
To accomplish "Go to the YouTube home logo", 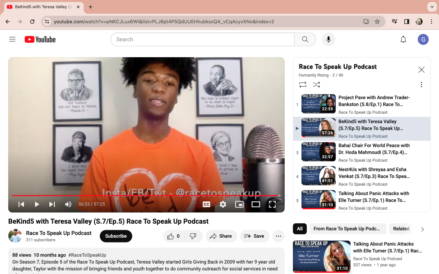I will pyautogui.click(x=40, y=39).
